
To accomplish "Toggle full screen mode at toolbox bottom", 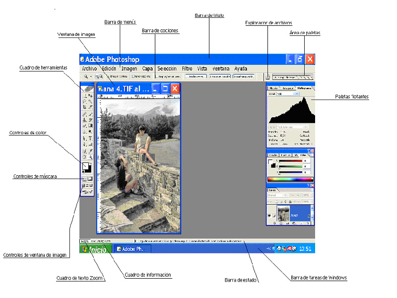I will coord(92,185).
